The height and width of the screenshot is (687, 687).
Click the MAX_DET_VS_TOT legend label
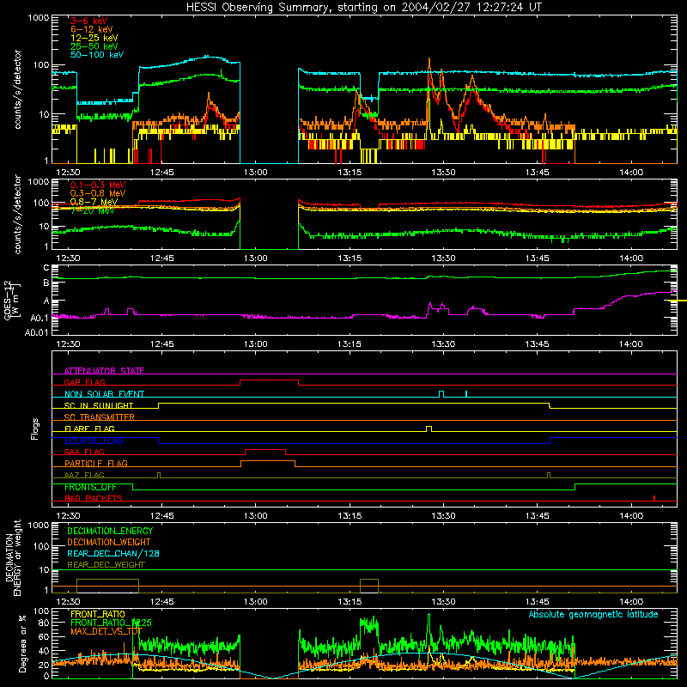(106, 631)
